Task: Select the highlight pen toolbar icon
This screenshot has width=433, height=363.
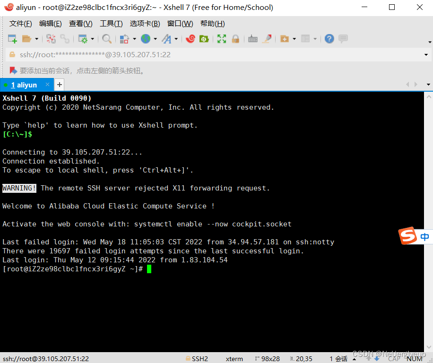Action: [x=266, y=39]
